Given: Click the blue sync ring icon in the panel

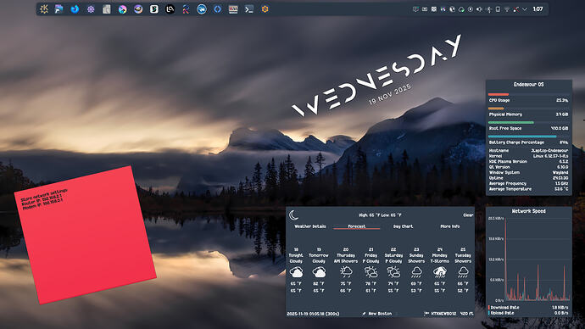Looking at the screenshot, I should point(218,9).
